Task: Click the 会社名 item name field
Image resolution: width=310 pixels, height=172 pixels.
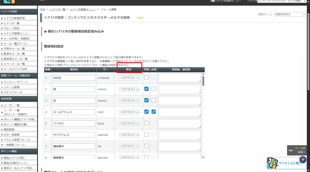Action: pos(74,78)
